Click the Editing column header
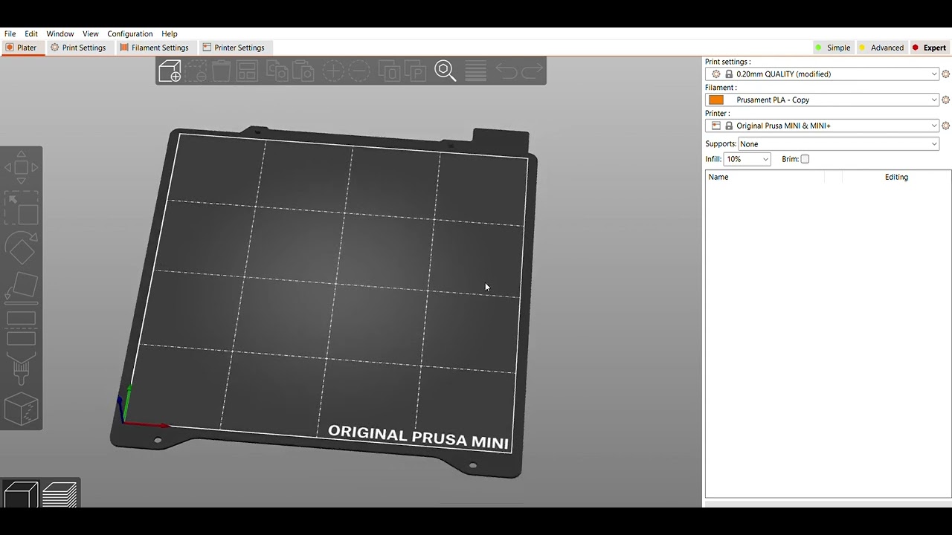This screenshot has height=535, width=952. (x=896, y=177)
